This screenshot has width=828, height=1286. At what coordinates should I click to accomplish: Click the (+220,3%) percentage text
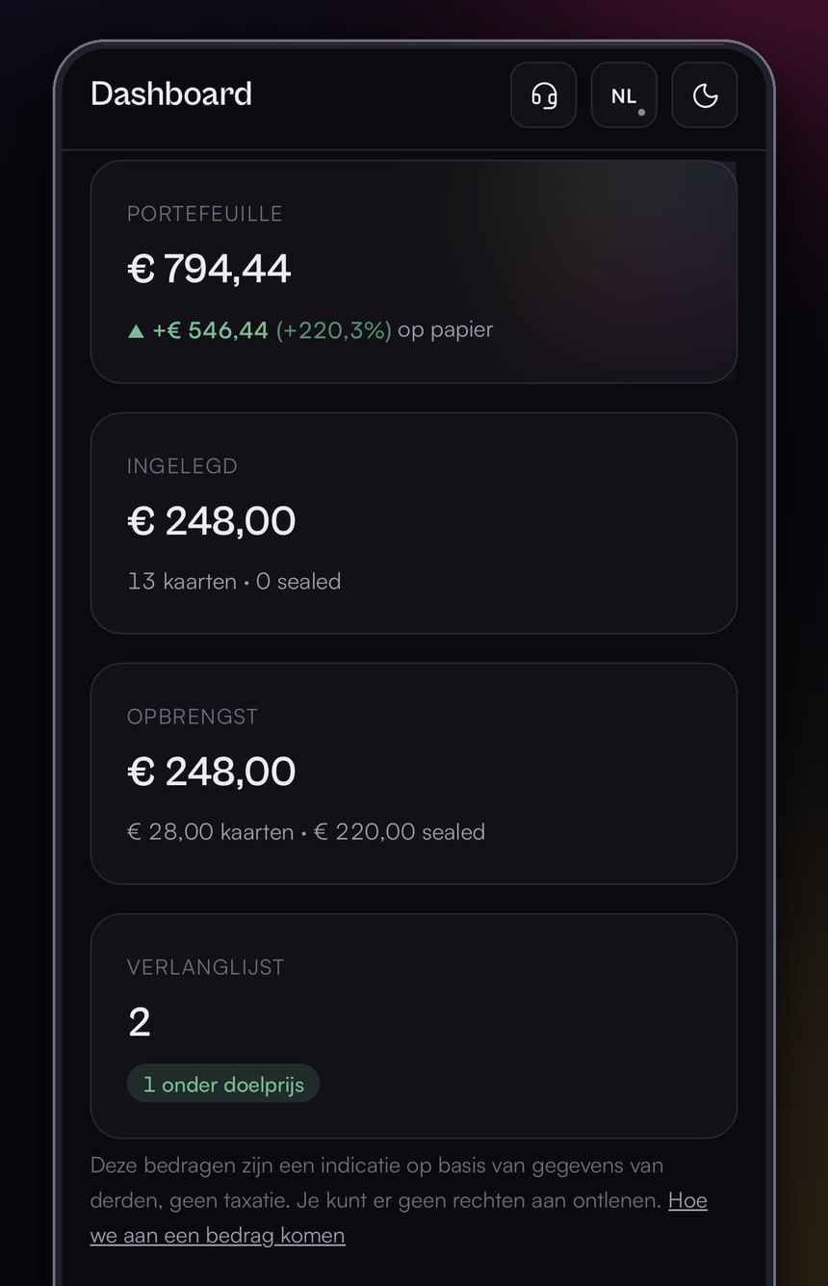tap(334, 329)
